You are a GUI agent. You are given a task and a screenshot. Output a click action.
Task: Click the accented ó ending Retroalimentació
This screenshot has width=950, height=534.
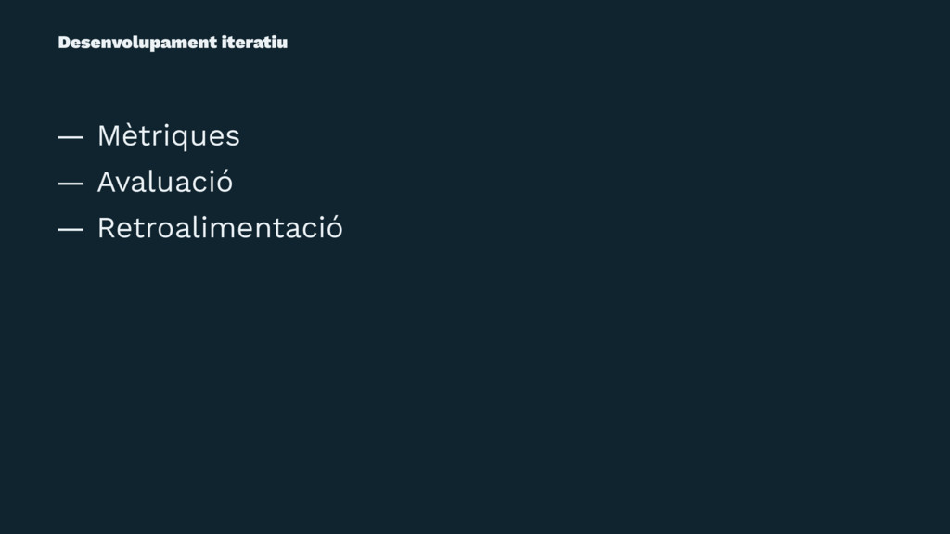(334, 228)
